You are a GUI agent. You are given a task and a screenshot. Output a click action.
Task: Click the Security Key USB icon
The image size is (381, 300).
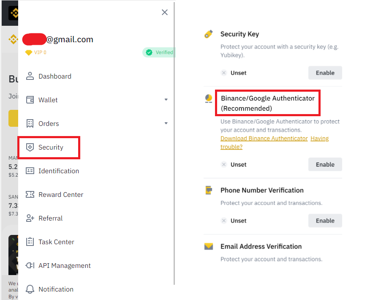click(209, 34)
